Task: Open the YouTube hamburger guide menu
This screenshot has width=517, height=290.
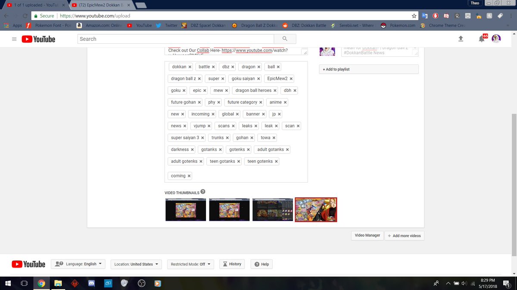Action: click(x=14, y=39)
